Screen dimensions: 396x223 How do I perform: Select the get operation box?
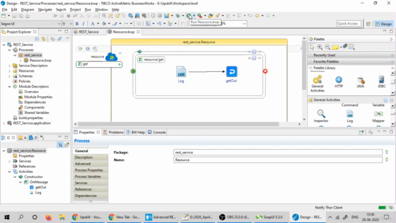tap(99, 64)
